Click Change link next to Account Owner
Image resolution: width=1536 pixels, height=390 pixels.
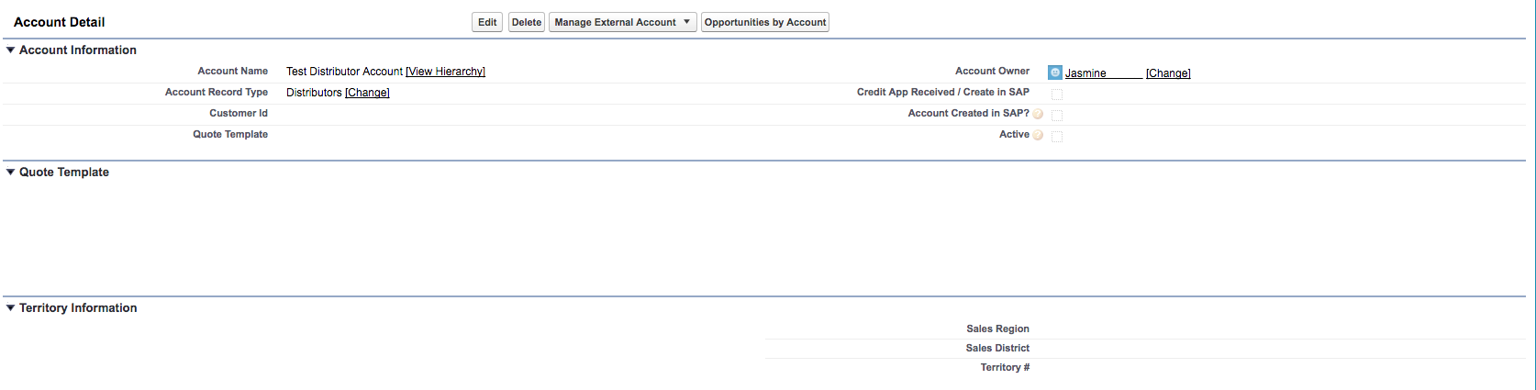(x=1168, y=73)
